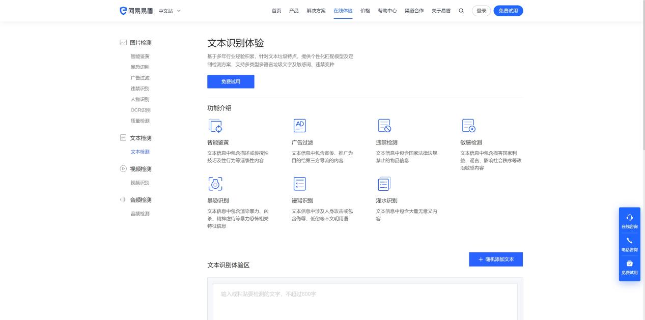
Task: Select 视频识别 in the sidebar
Action: [x=140, y=183]
